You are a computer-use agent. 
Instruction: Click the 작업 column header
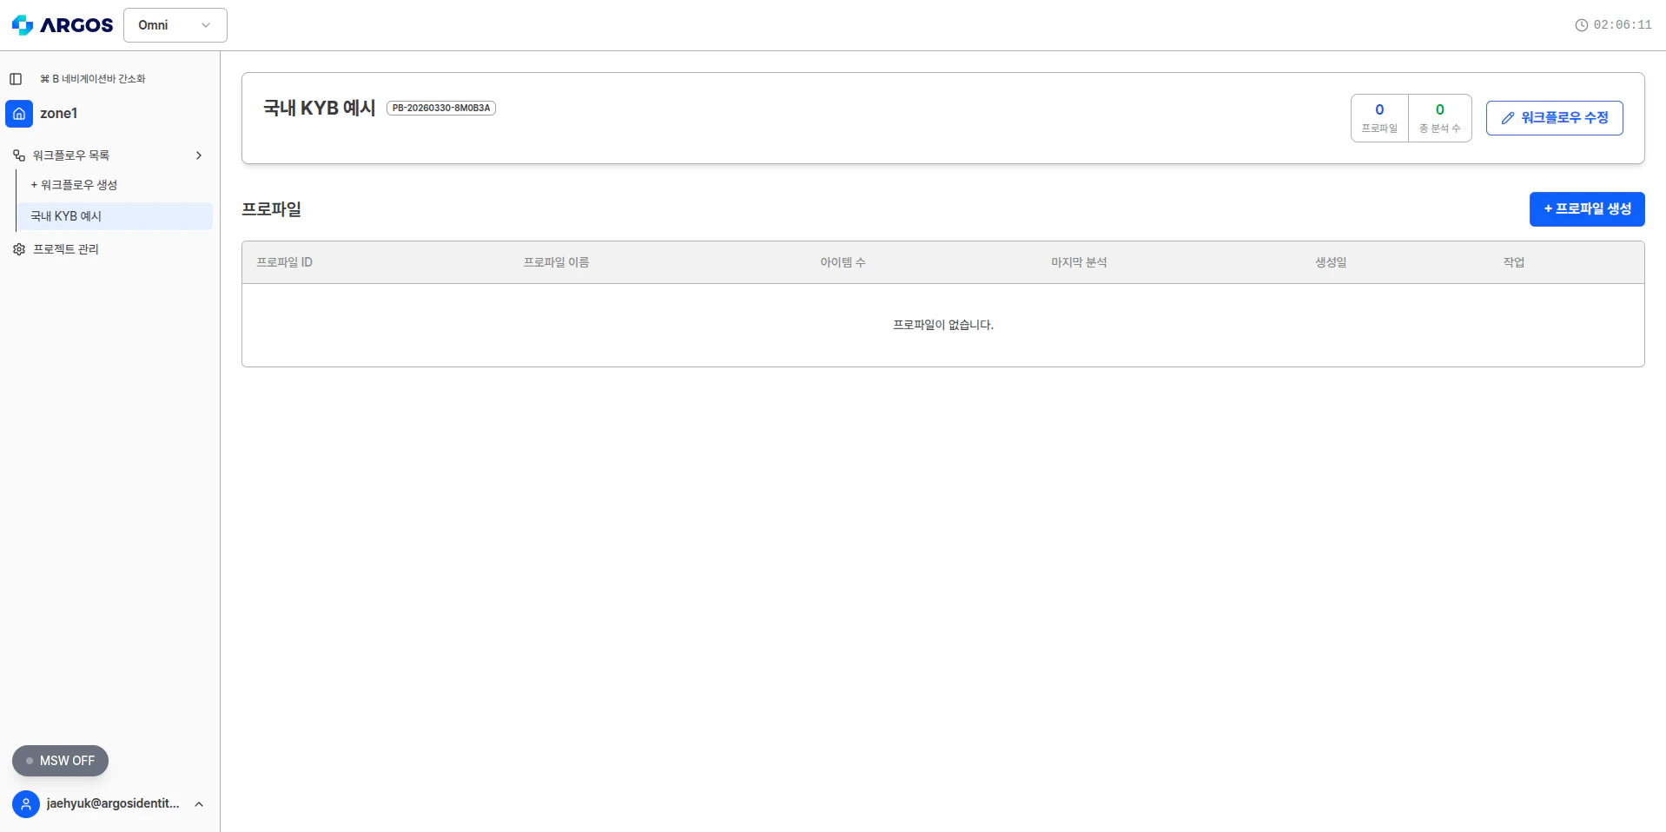click(x=1514, y=262)
